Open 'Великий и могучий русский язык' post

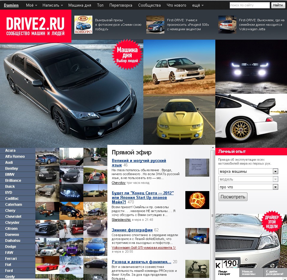tap(139, 163)
